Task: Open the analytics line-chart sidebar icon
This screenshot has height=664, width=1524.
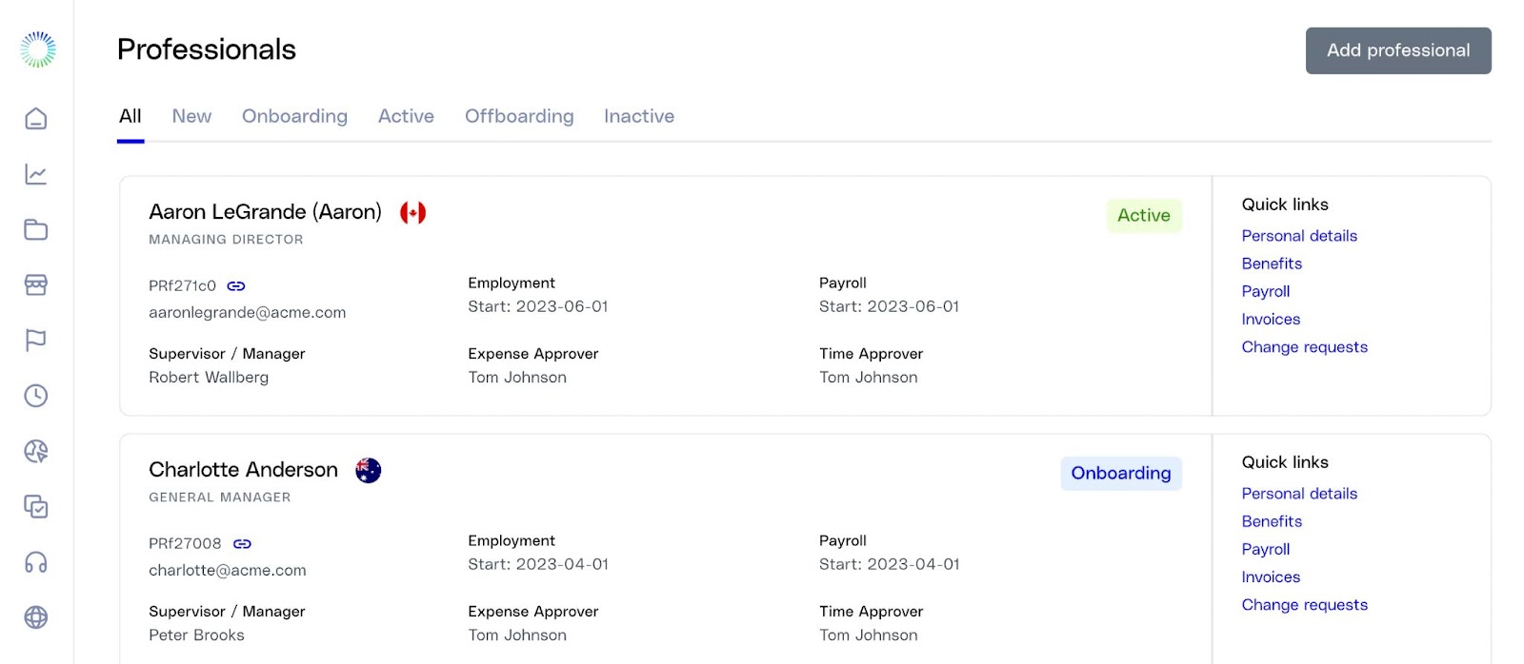Action: coord(36,174)
